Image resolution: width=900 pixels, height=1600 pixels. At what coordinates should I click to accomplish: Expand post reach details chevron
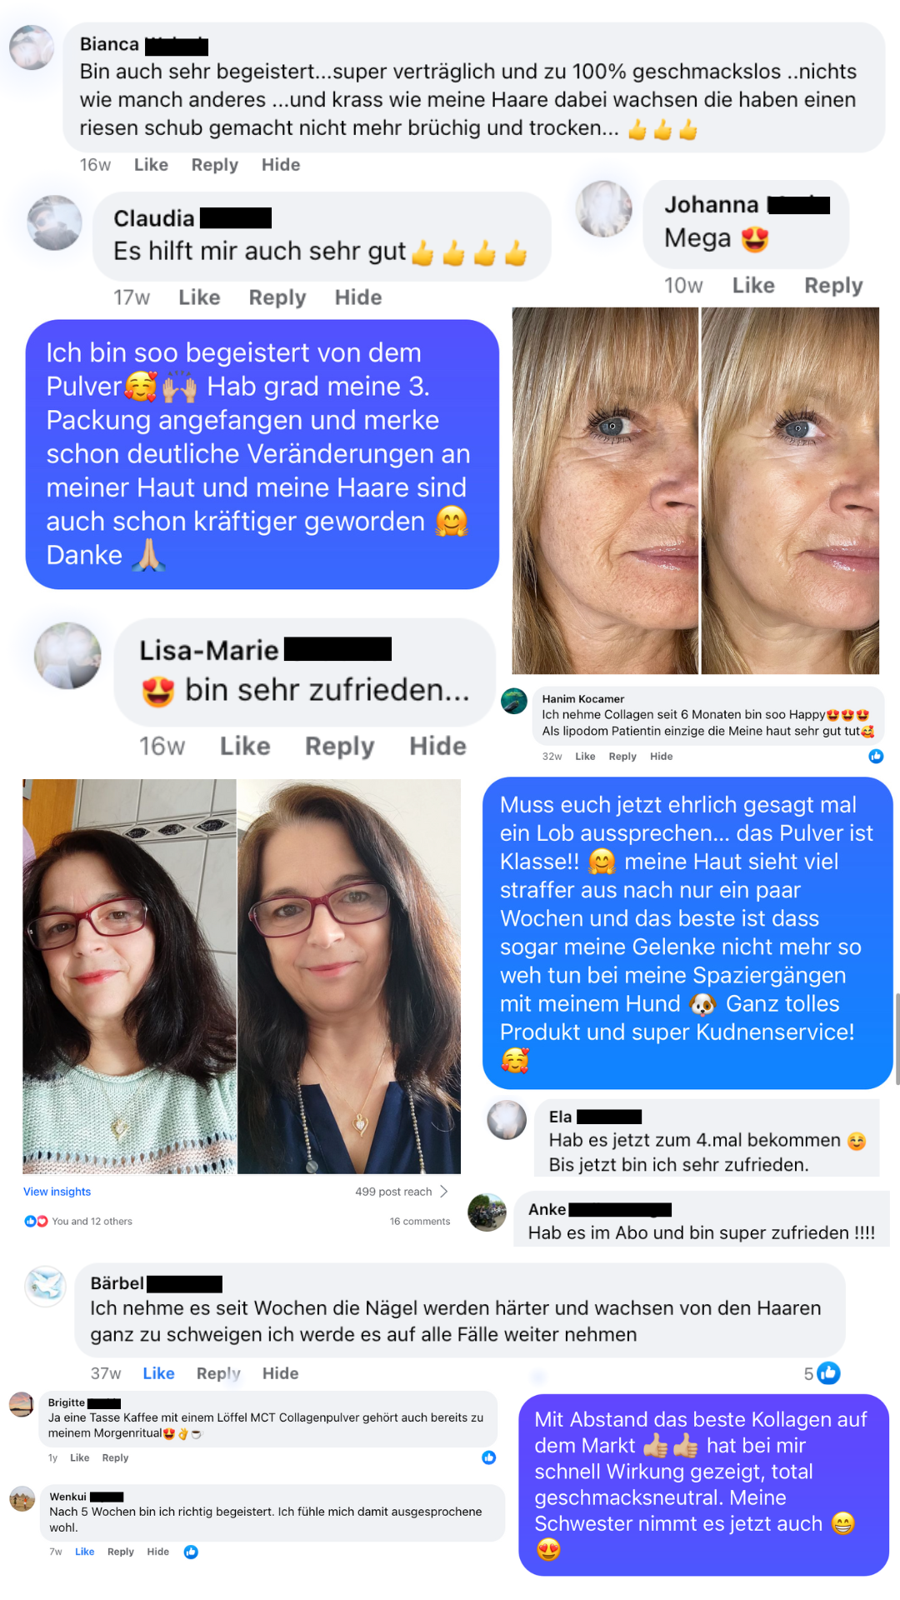444,1192
